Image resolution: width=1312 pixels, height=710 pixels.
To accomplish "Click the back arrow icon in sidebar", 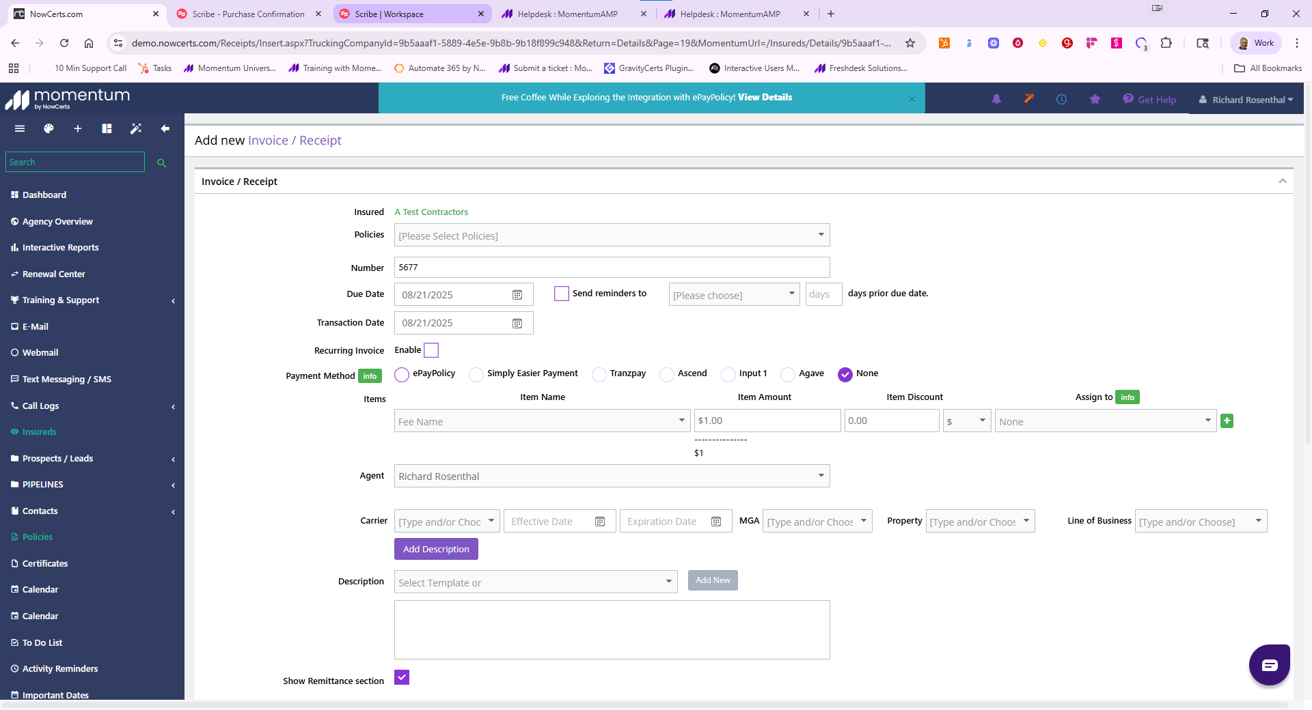I will click(165, 128).
